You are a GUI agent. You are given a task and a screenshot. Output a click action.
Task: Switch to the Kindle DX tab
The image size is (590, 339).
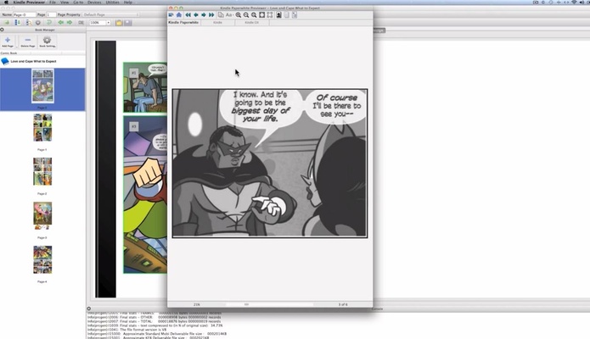(252, 23)
